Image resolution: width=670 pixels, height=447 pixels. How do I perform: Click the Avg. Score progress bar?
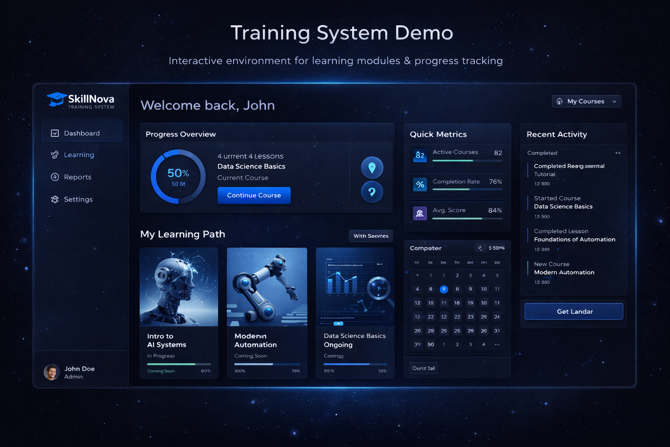tap(468, 218)
